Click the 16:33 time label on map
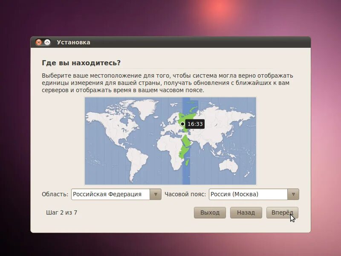Image resolution: width=341 pixels, height=256 pixels. 195,124
